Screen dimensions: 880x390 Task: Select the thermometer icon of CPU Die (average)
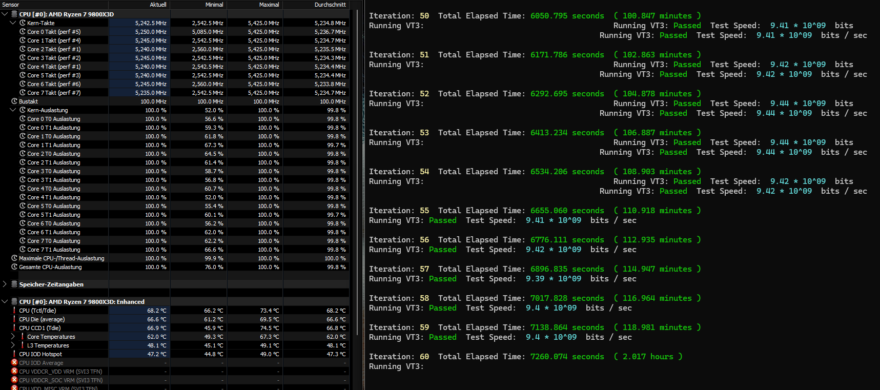pyautogui.click(x=14, y=319)
